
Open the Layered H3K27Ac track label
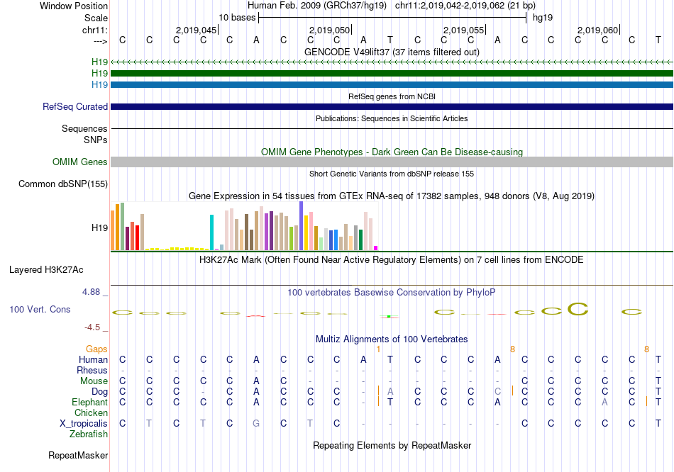[46, 270]
